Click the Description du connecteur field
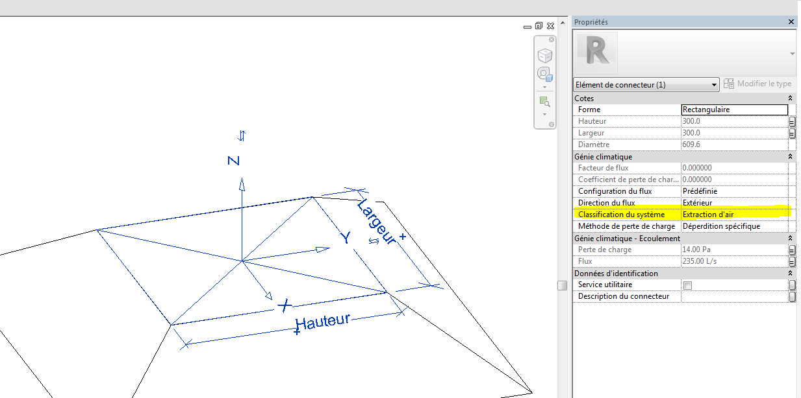 point(734,297)
